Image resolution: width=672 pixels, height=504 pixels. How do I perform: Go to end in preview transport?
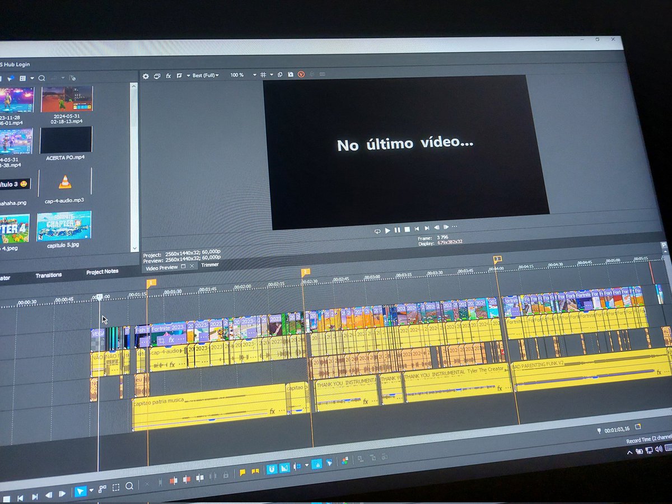427,228
